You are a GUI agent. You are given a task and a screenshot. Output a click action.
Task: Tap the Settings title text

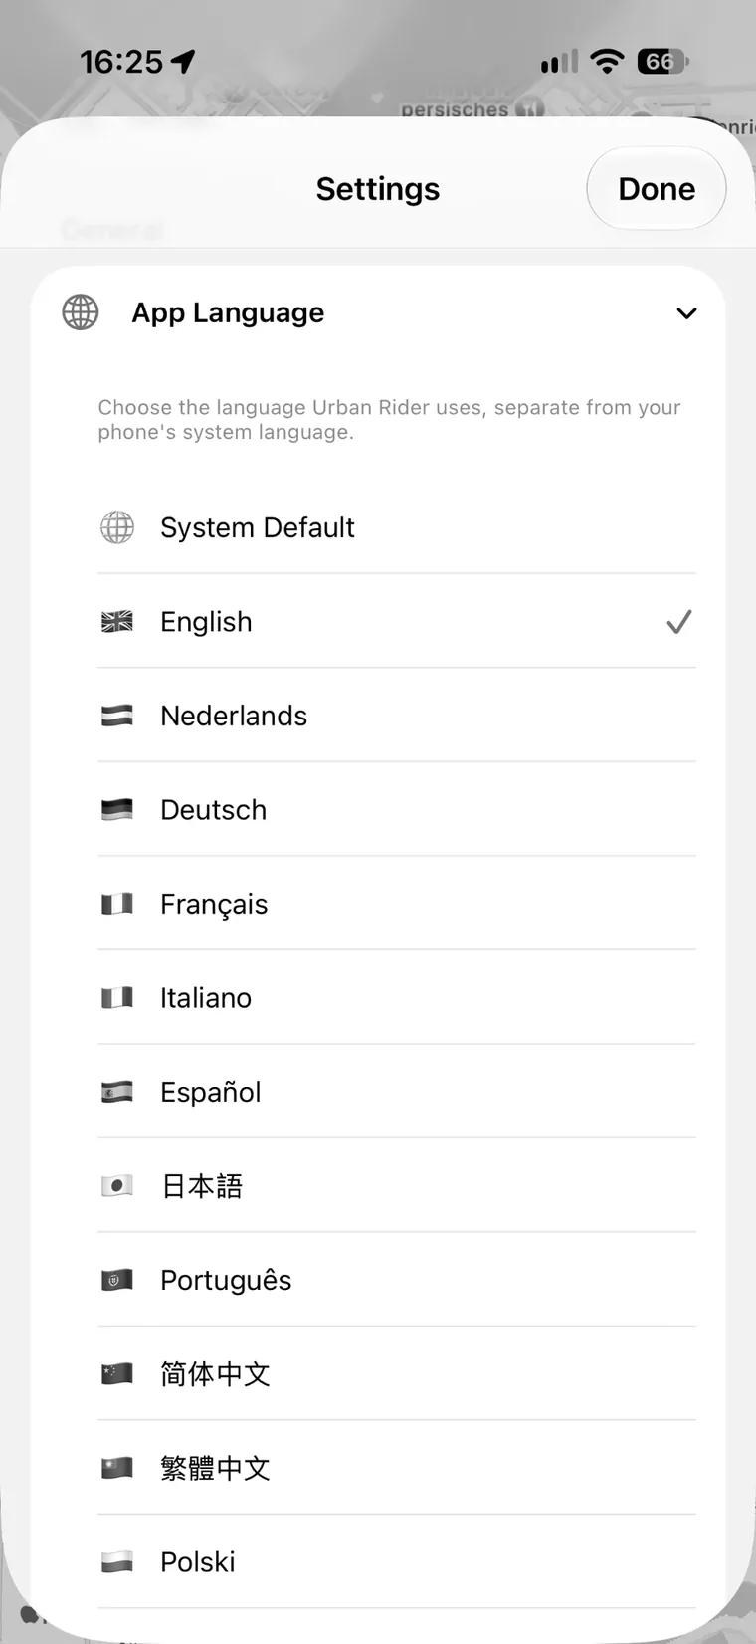[x=378, y=189]
